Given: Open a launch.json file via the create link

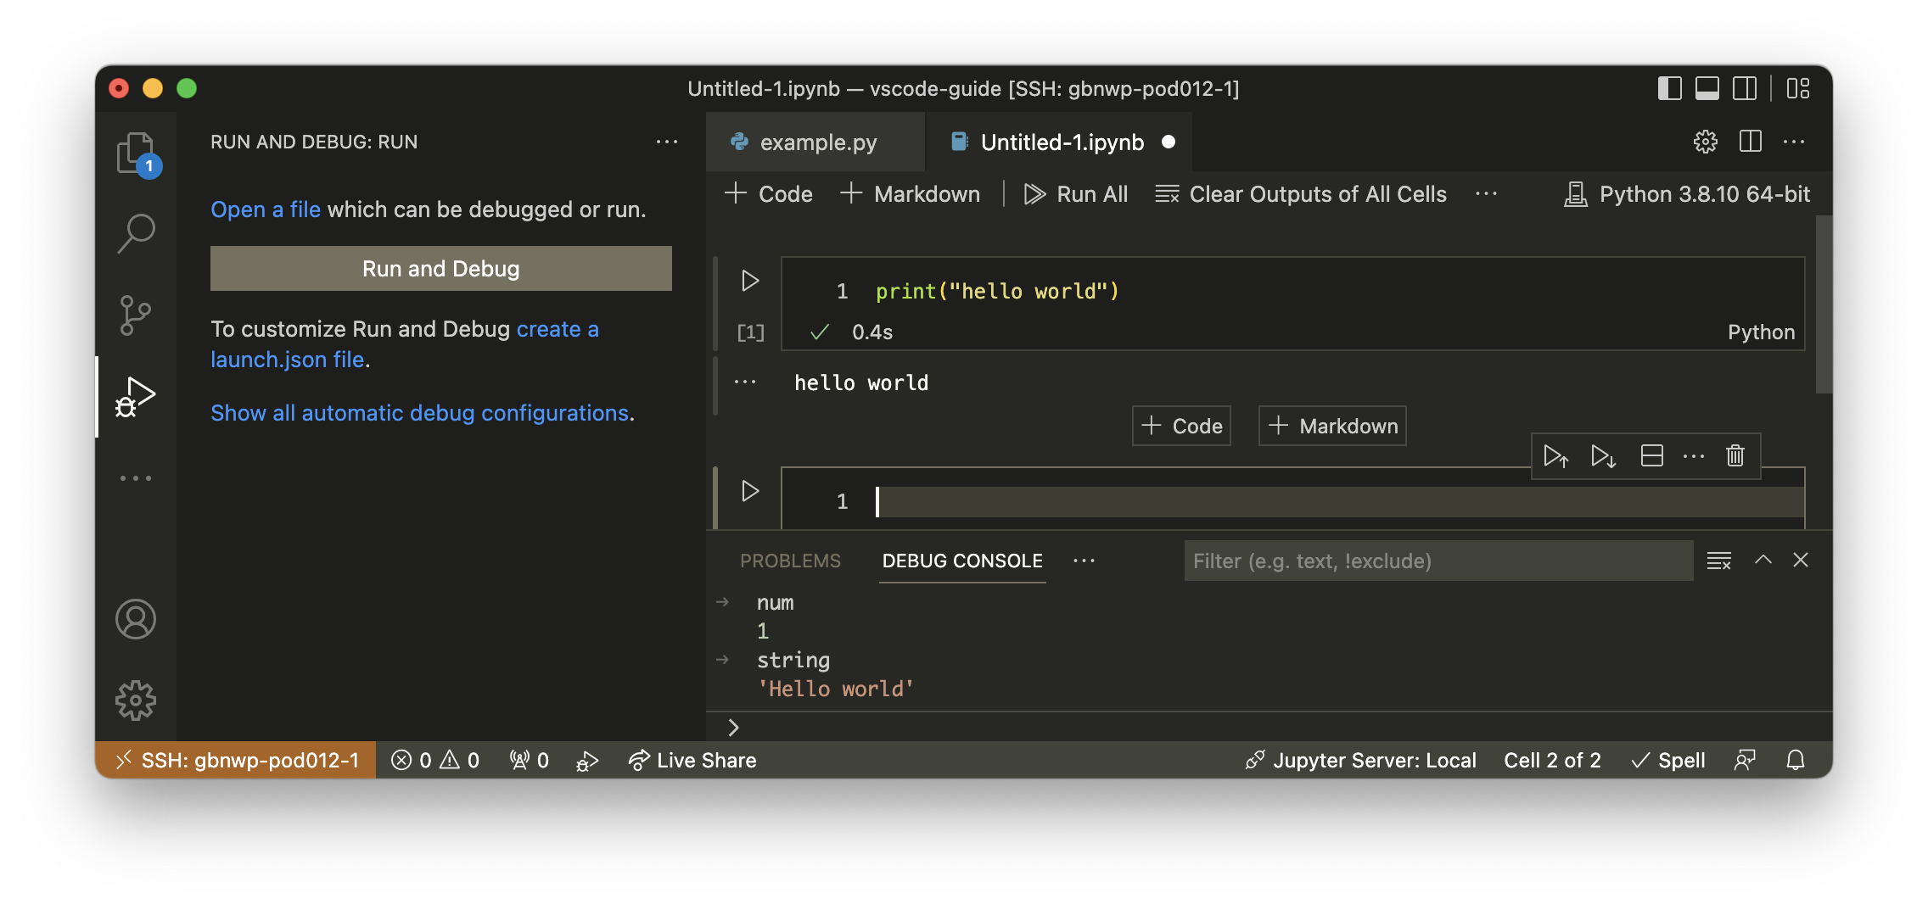Looking at the screenshot, I should click(x=558, y=329).
